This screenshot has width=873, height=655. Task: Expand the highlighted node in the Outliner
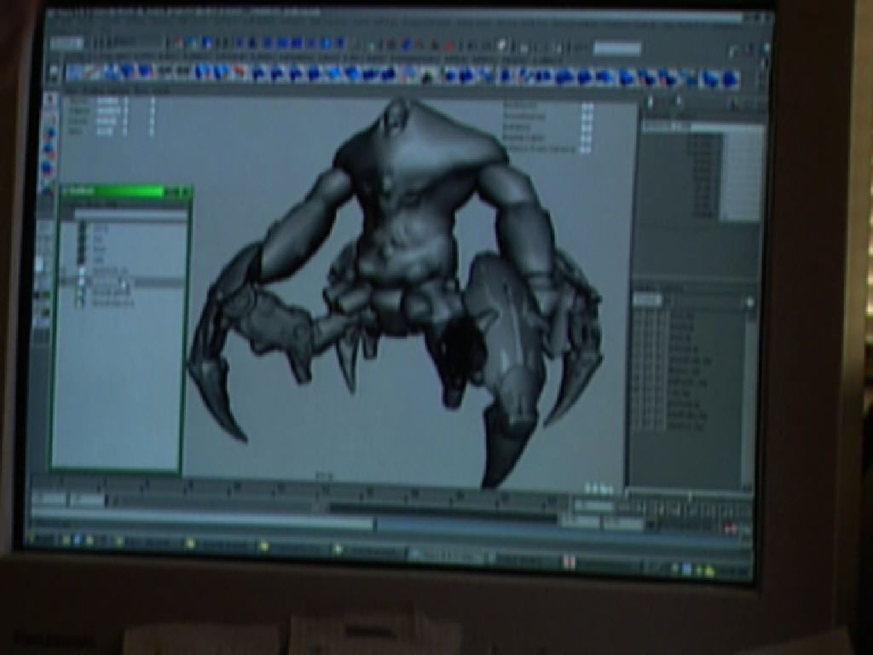click(71, 282)
